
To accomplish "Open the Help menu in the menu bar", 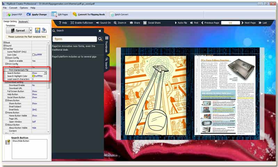I will [x=33, y=8].
